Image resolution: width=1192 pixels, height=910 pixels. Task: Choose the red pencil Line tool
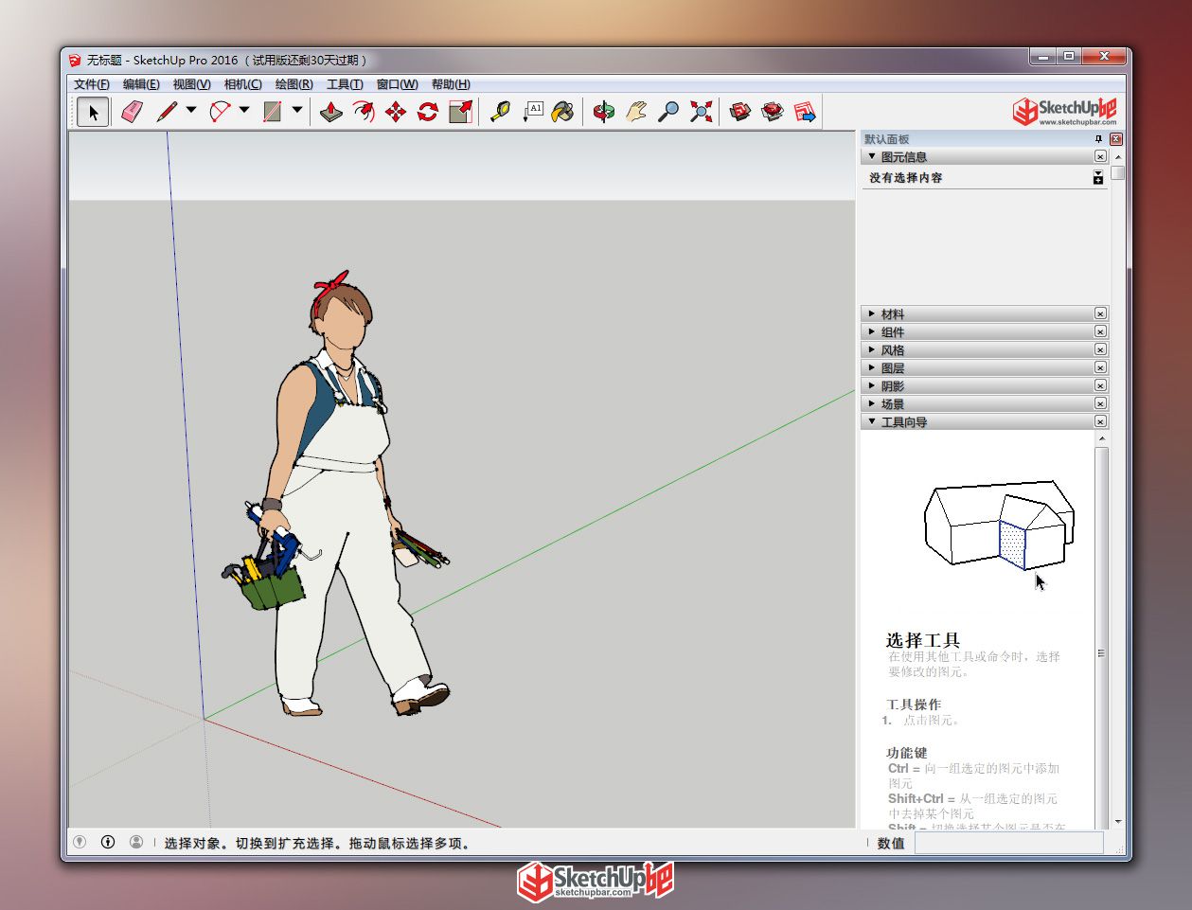pos(167,112)
